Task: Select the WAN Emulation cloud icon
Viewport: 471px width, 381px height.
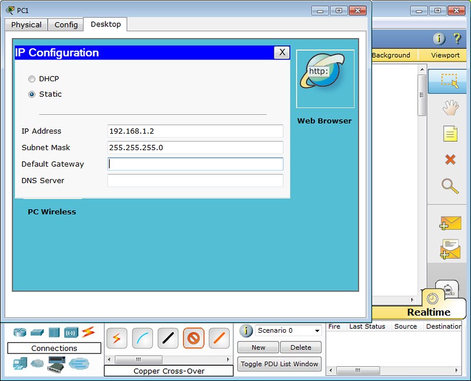Action: point(37,363)
